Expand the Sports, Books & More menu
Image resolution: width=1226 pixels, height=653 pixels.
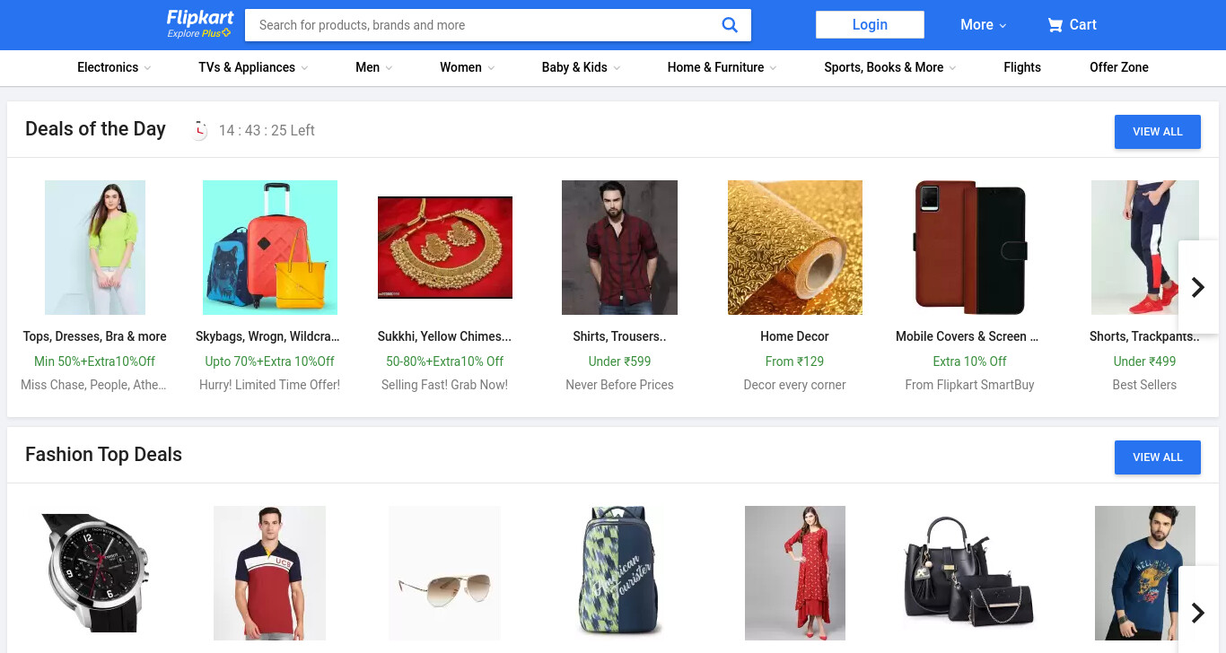(890, 67)
